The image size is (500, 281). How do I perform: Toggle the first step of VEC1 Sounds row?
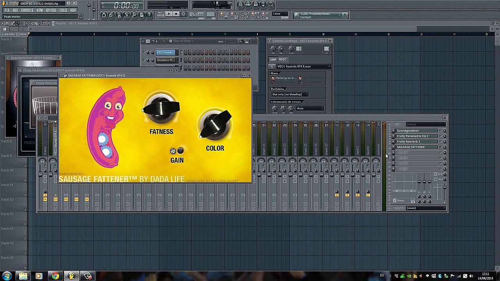pyautogui.click(x=185, y=52)
